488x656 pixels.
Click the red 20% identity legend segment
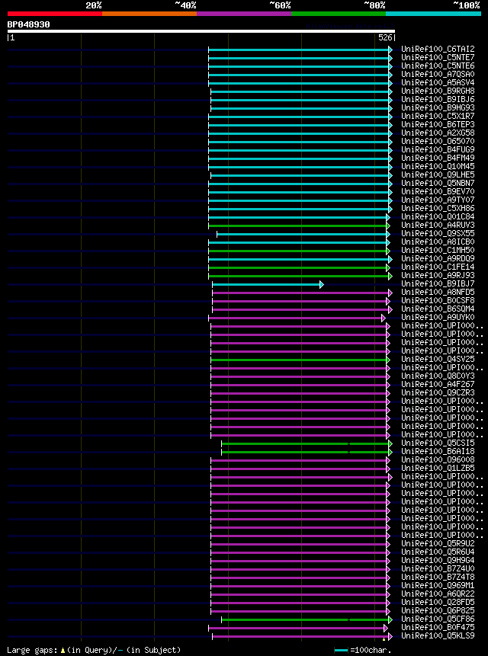(x=55, y=14)
